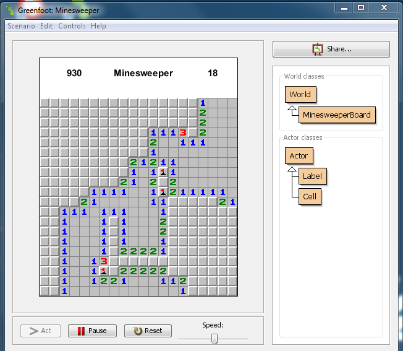Screen dimensions: 403x351
Task: Click the Greenfoot foot icon in title bar
Action: pos(11,11)
